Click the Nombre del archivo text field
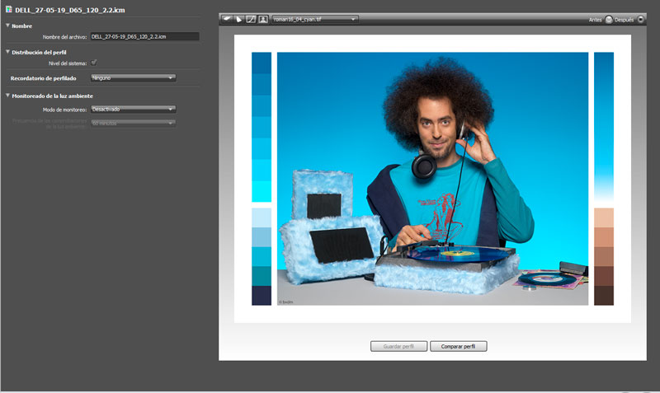Viewport: 660px width, 393px height. tap(144, 36)
